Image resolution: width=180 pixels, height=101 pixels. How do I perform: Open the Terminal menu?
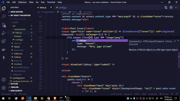point(51,2)
